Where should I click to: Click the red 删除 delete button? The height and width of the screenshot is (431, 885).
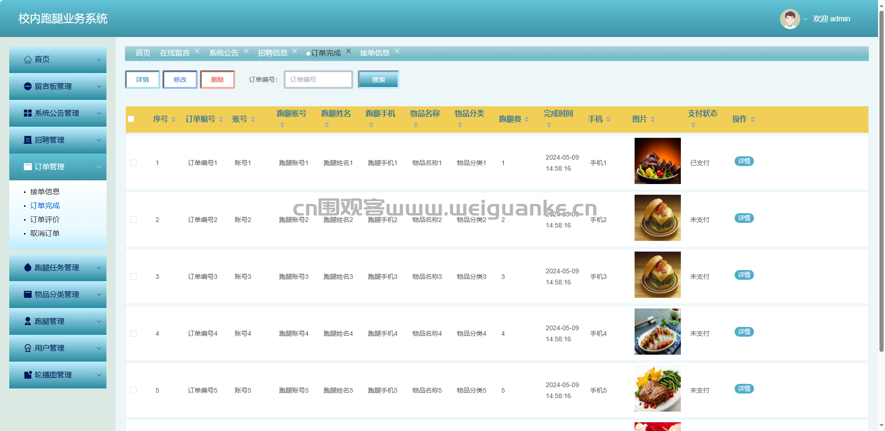(217, 80)
